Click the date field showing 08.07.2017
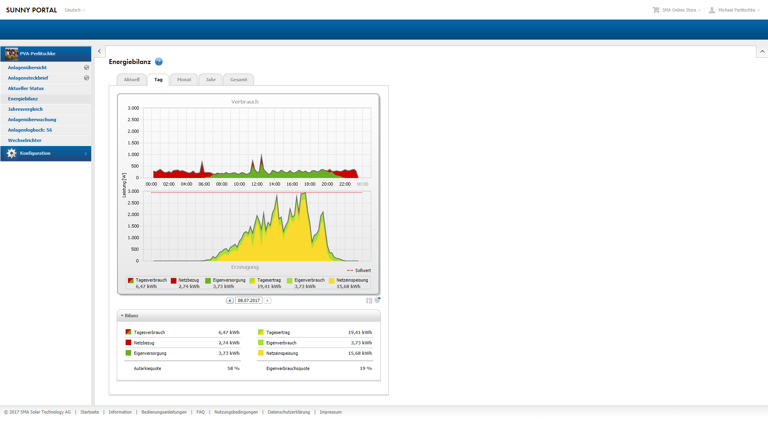 249,300
